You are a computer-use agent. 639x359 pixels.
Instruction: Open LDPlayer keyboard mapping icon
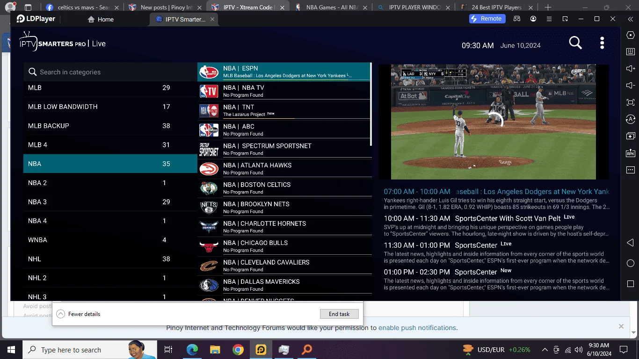[630, 52]
